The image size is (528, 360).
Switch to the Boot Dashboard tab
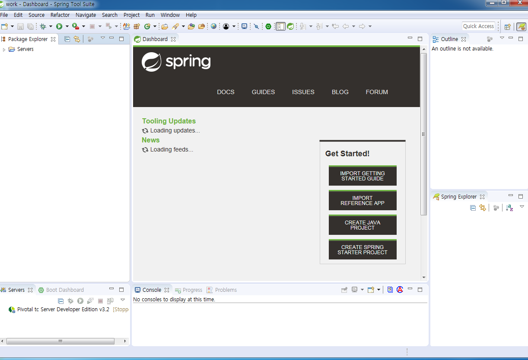(x=61, y=290)
